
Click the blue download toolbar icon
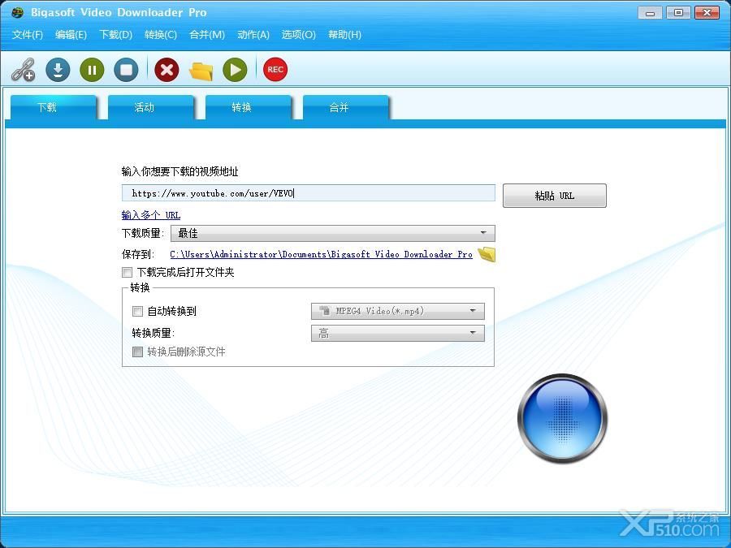pyautogui.click(x=58, y=70)
